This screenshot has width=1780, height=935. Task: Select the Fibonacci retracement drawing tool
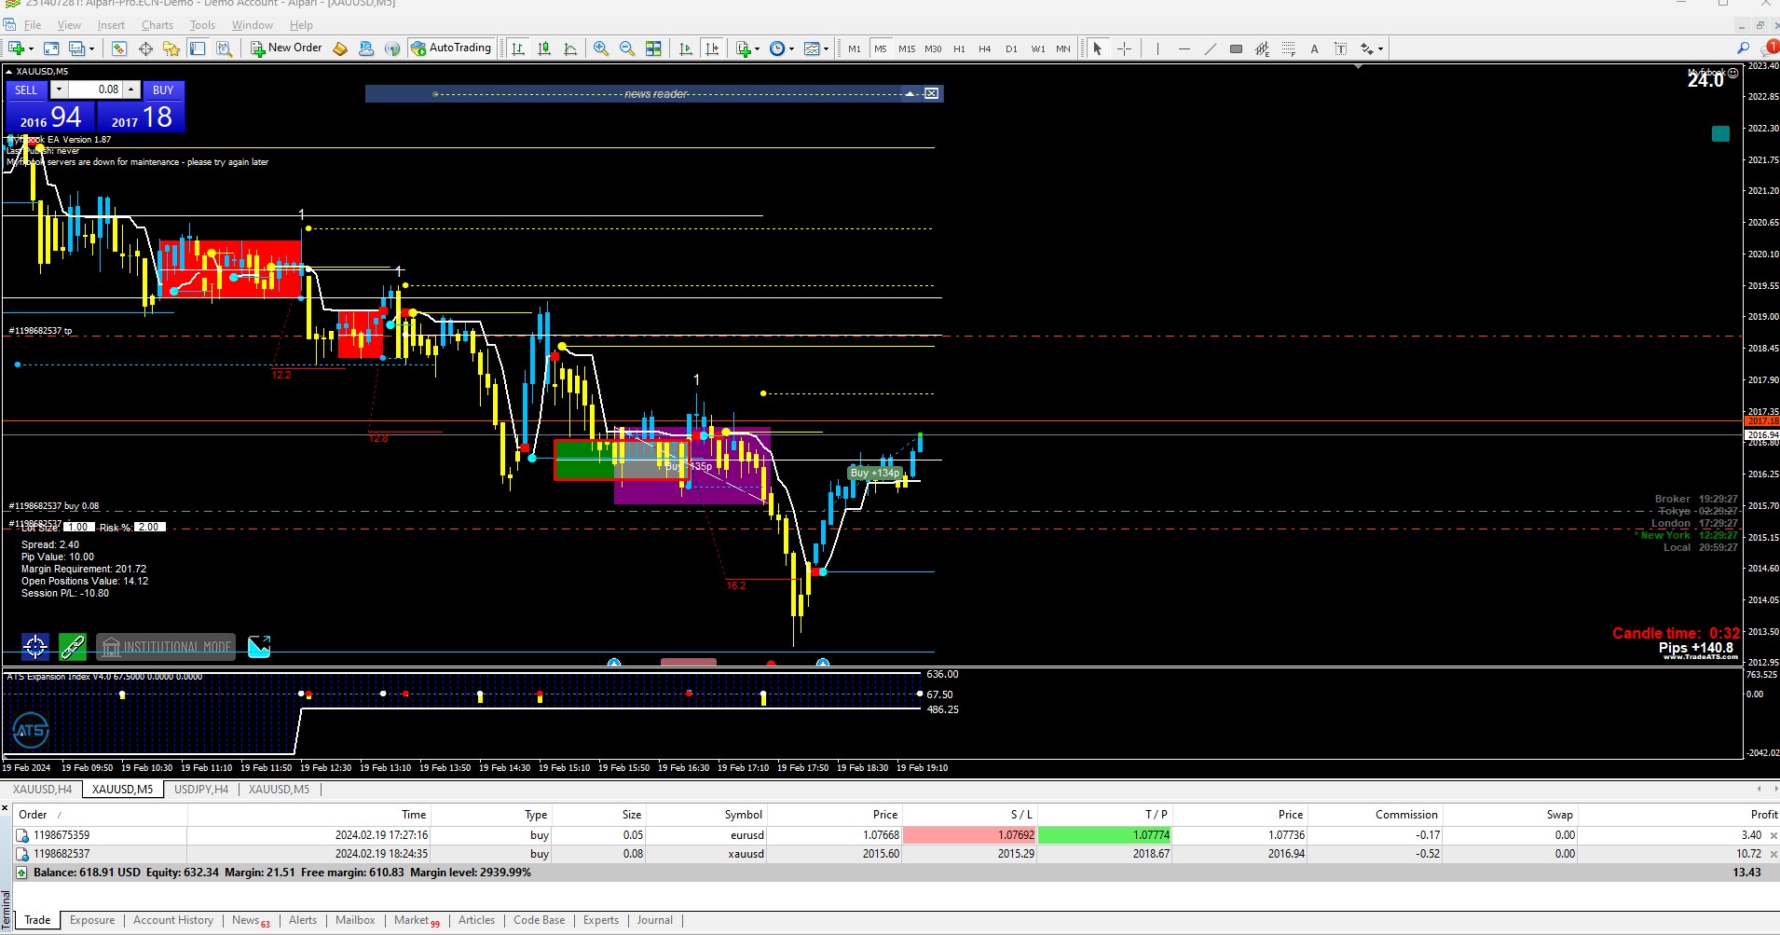1289,48
